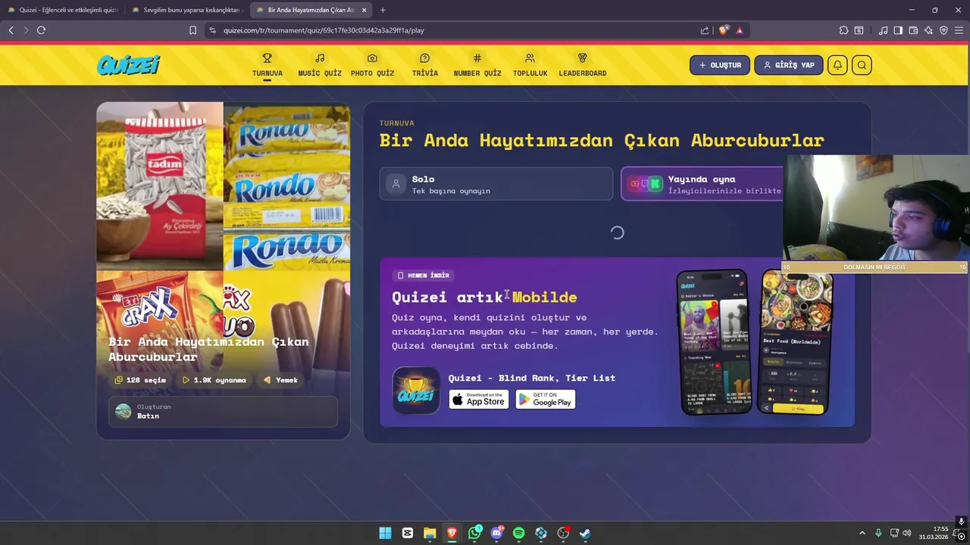970x545 pixels.
Task: Click the bookmark icon in address bar
Action: click(x=192, y=30)
